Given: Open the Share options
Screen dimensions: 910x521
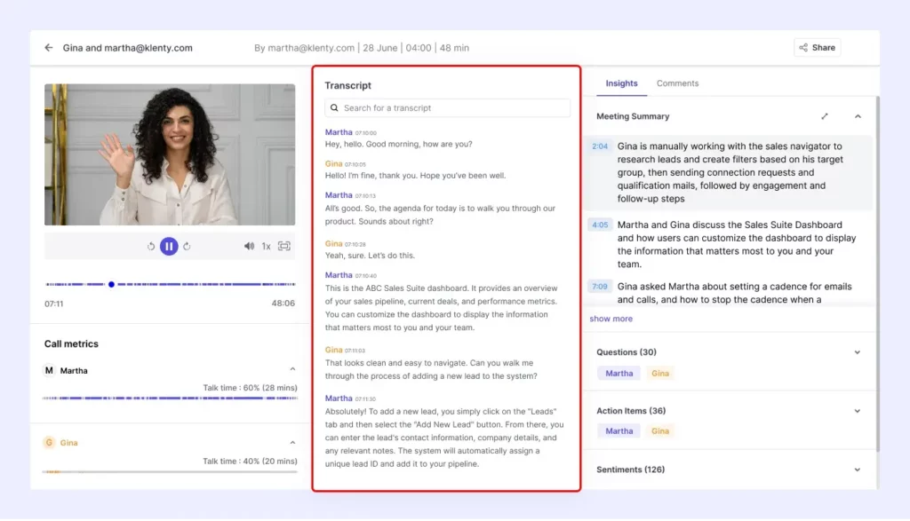Looking at the screenshot, I should 816,47.
